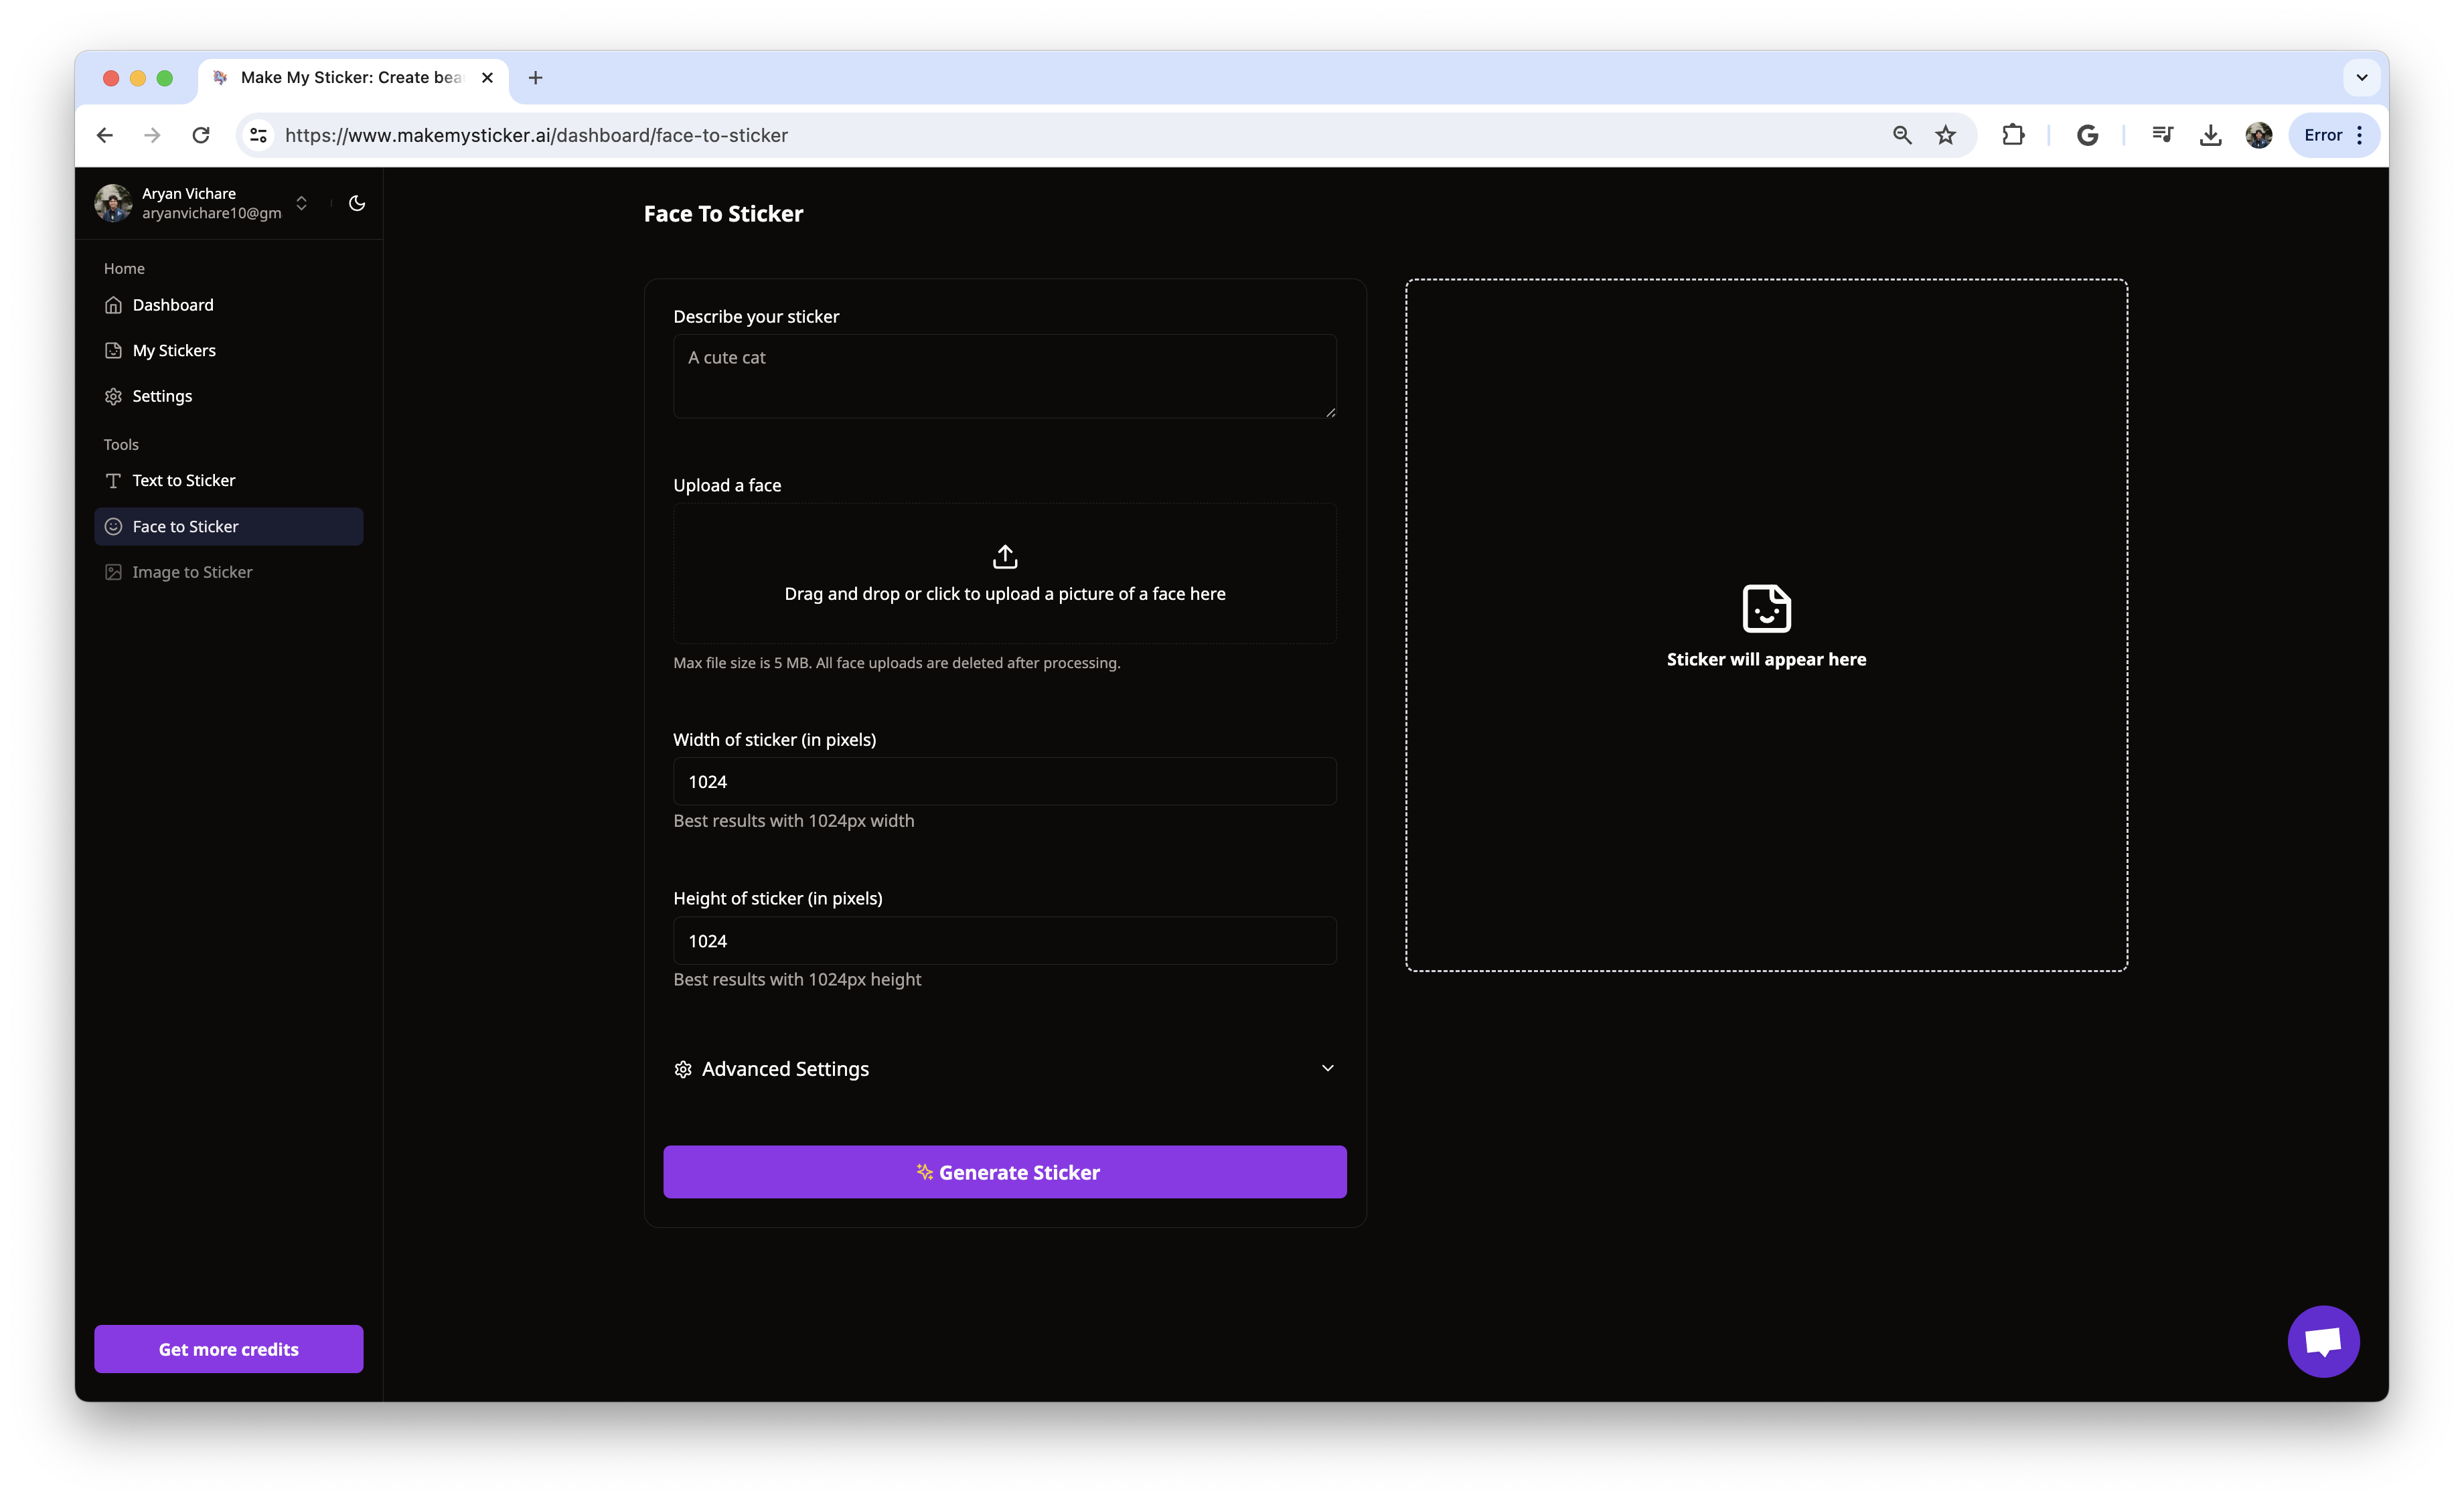Click the Text to Sticker tool icon

tap(112, 479)
